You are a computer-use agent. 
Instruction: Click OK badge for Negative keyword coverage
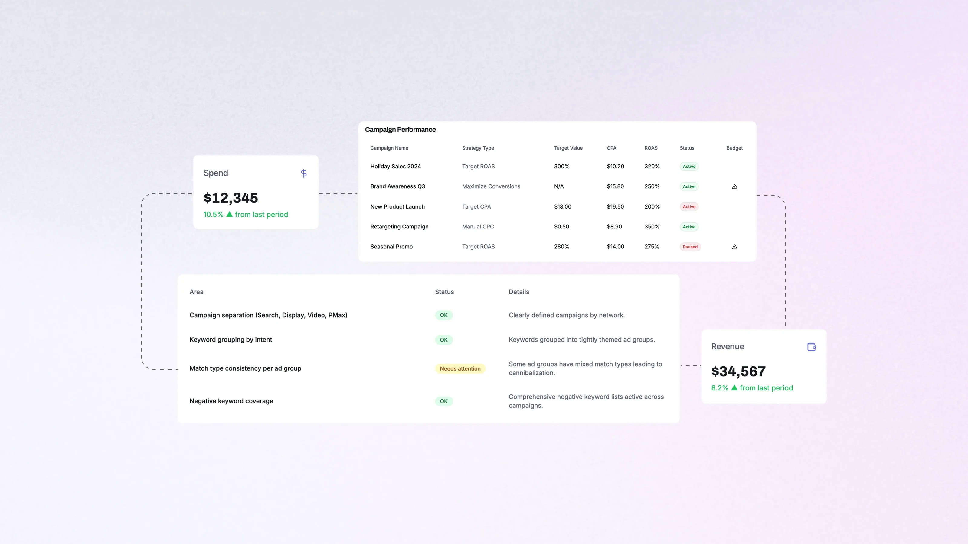pyautogui.click(x=443, y=401)
